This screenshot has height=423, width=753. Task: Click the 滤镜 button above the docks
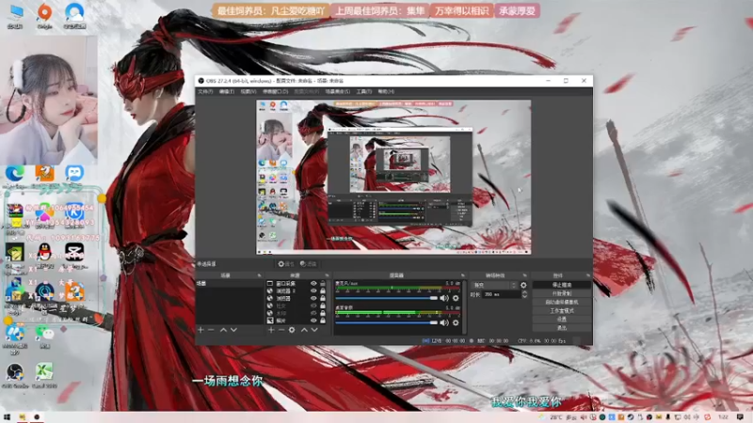308,264
